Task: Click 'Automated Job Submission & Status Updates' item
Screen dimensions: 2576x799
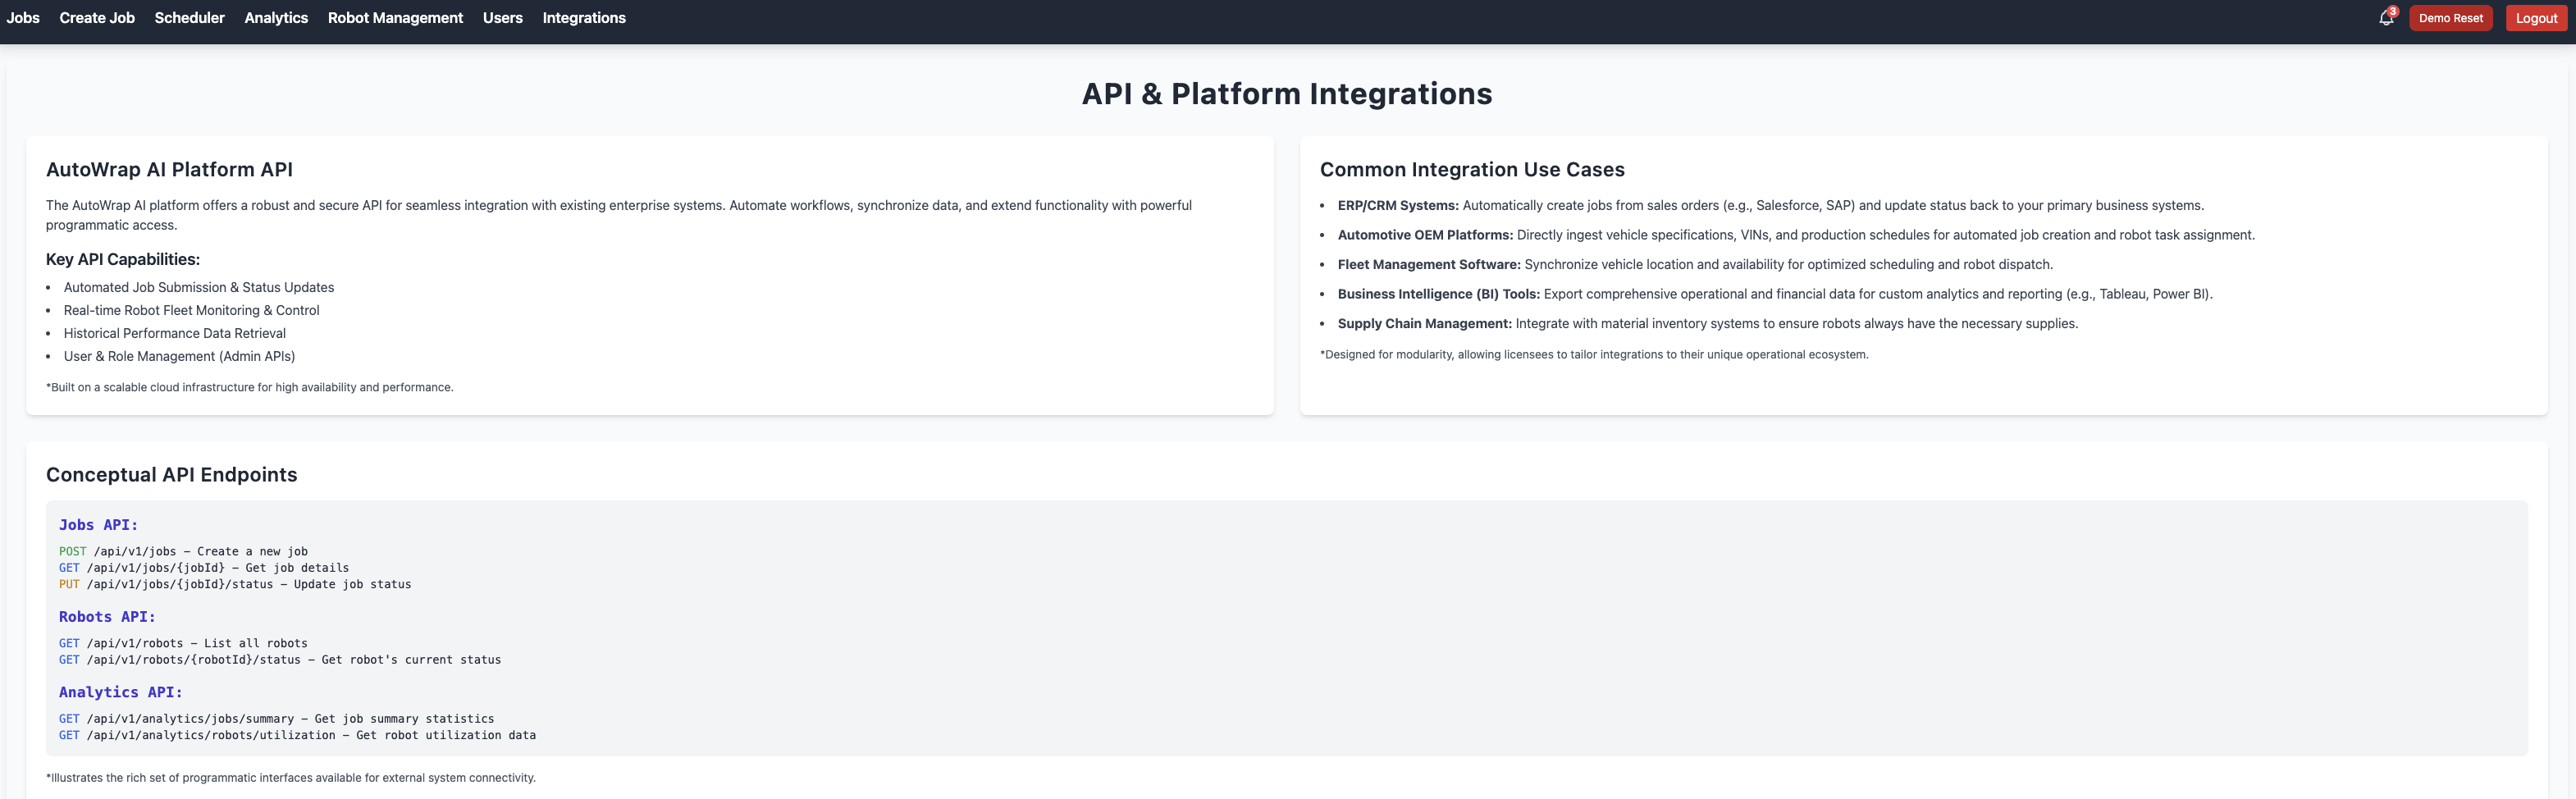Action: 199,287
